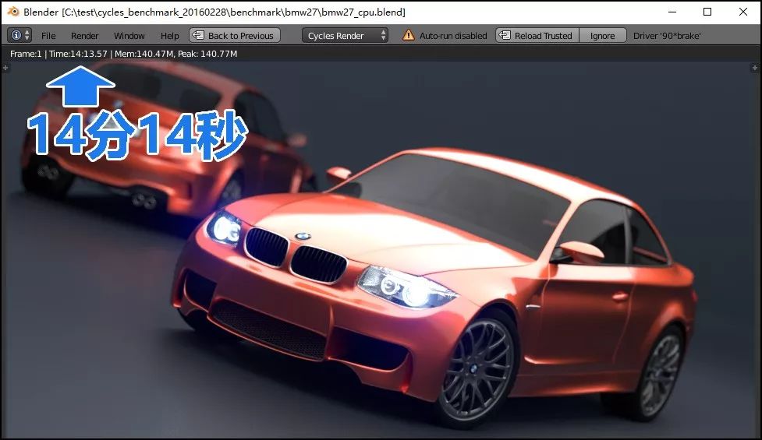Click the Back to Previous button
This screenshot has width=762, height=440.
click(x=235, y=35)
